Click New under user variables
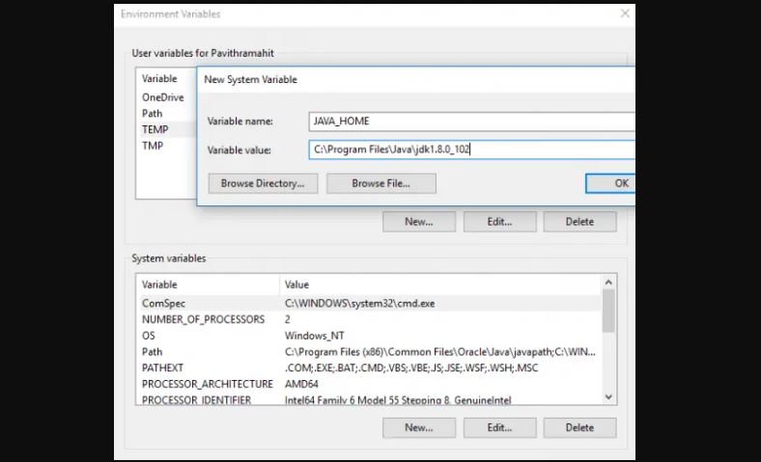The height and width of the screenshot is (462, 761). pos(419,222)
